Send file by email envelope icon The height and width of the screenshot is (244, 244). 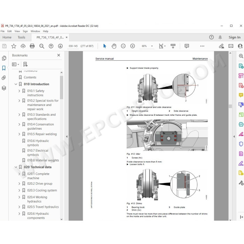click(x=231, y=46)
